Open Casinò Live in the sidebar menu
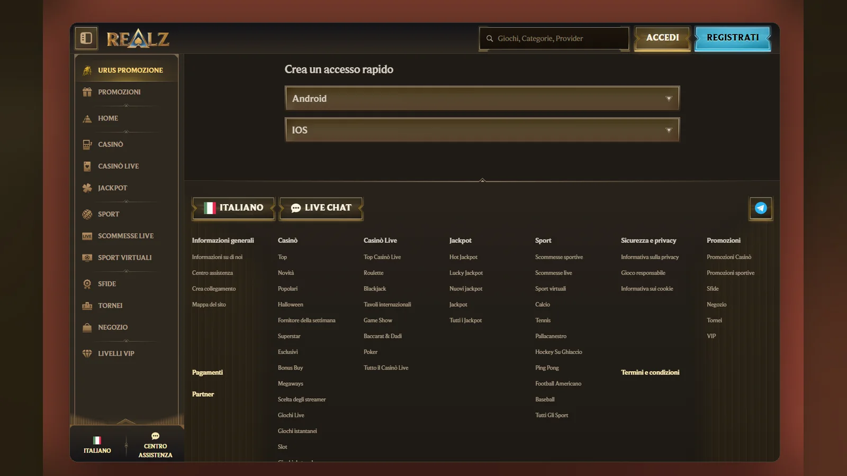 click(x=119, y=166)
